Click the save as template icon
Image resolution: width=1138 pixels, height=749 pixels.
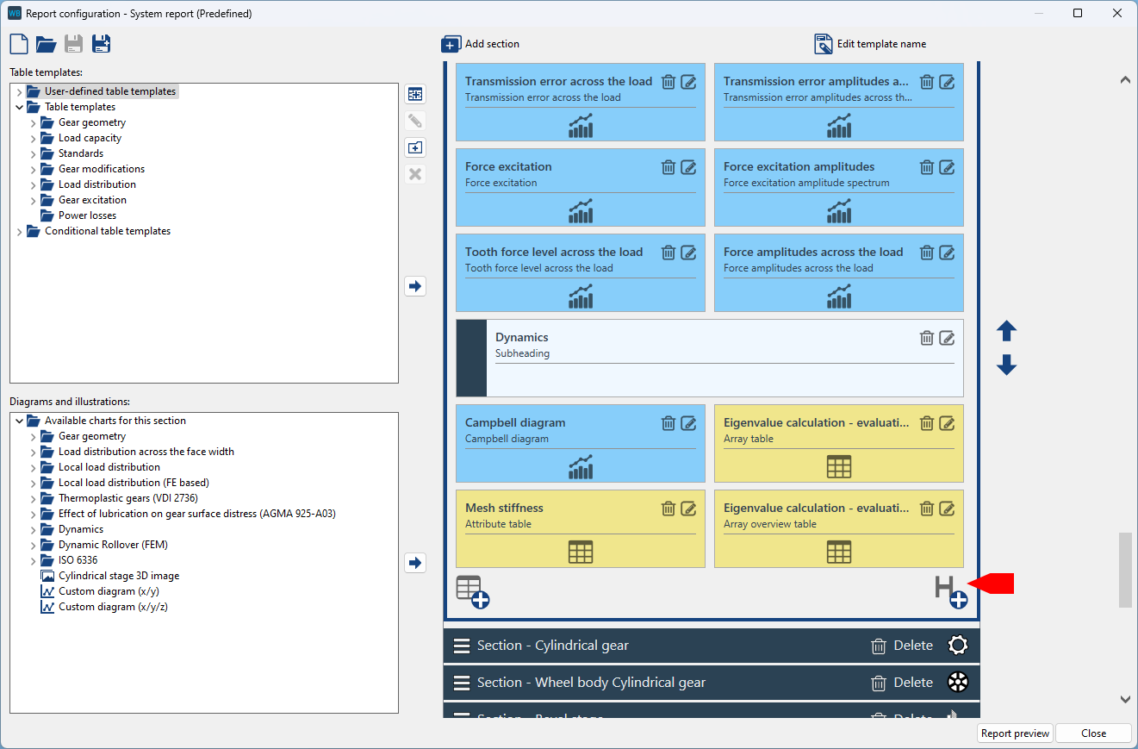[101, 44]
